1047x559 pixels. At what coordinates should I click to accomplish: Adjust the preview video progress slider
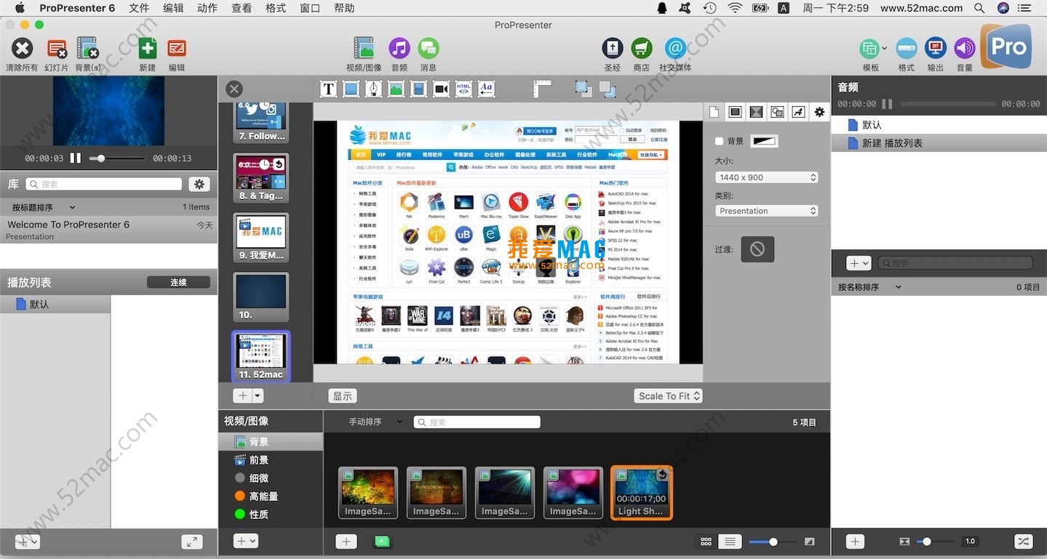pyautogui.click(x=117, y=158)
